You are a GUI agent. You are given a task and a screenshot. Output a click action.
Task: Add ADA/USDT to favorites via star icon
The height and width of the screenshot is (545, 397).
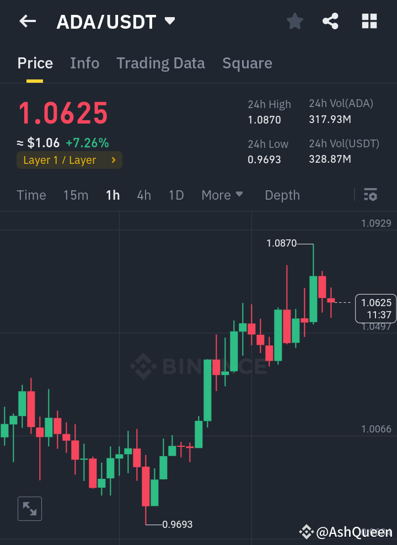pyautogui.click(x=294, y=21)
